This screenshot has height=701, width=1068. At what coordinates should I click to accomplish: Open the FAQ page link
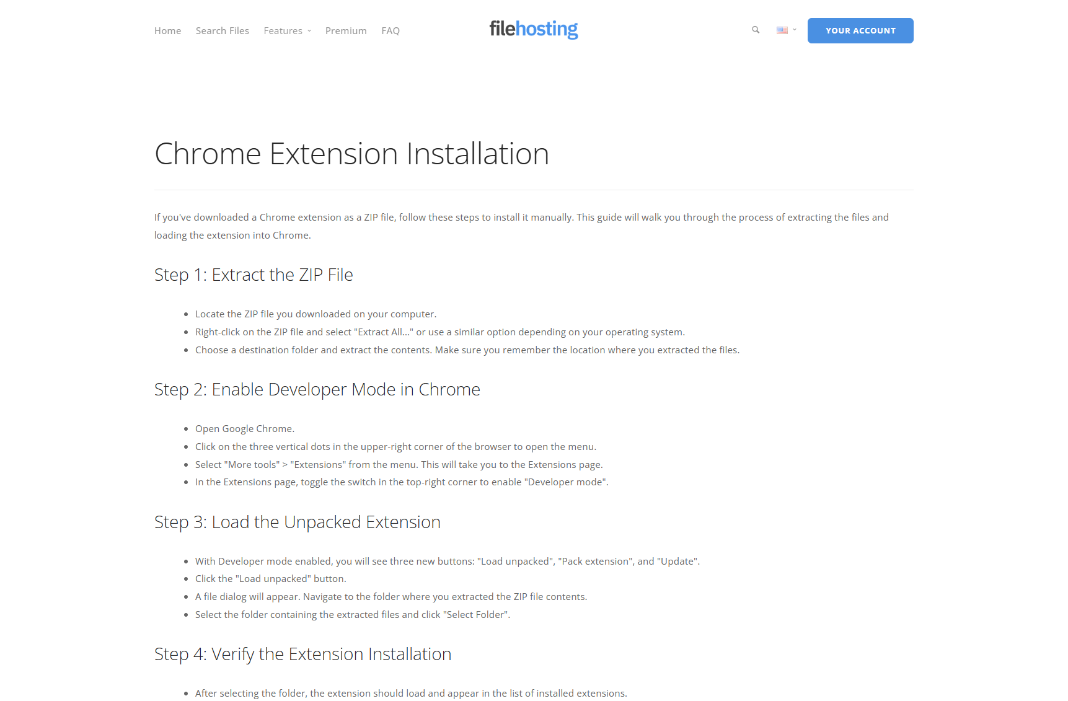[x=391, y=31]
